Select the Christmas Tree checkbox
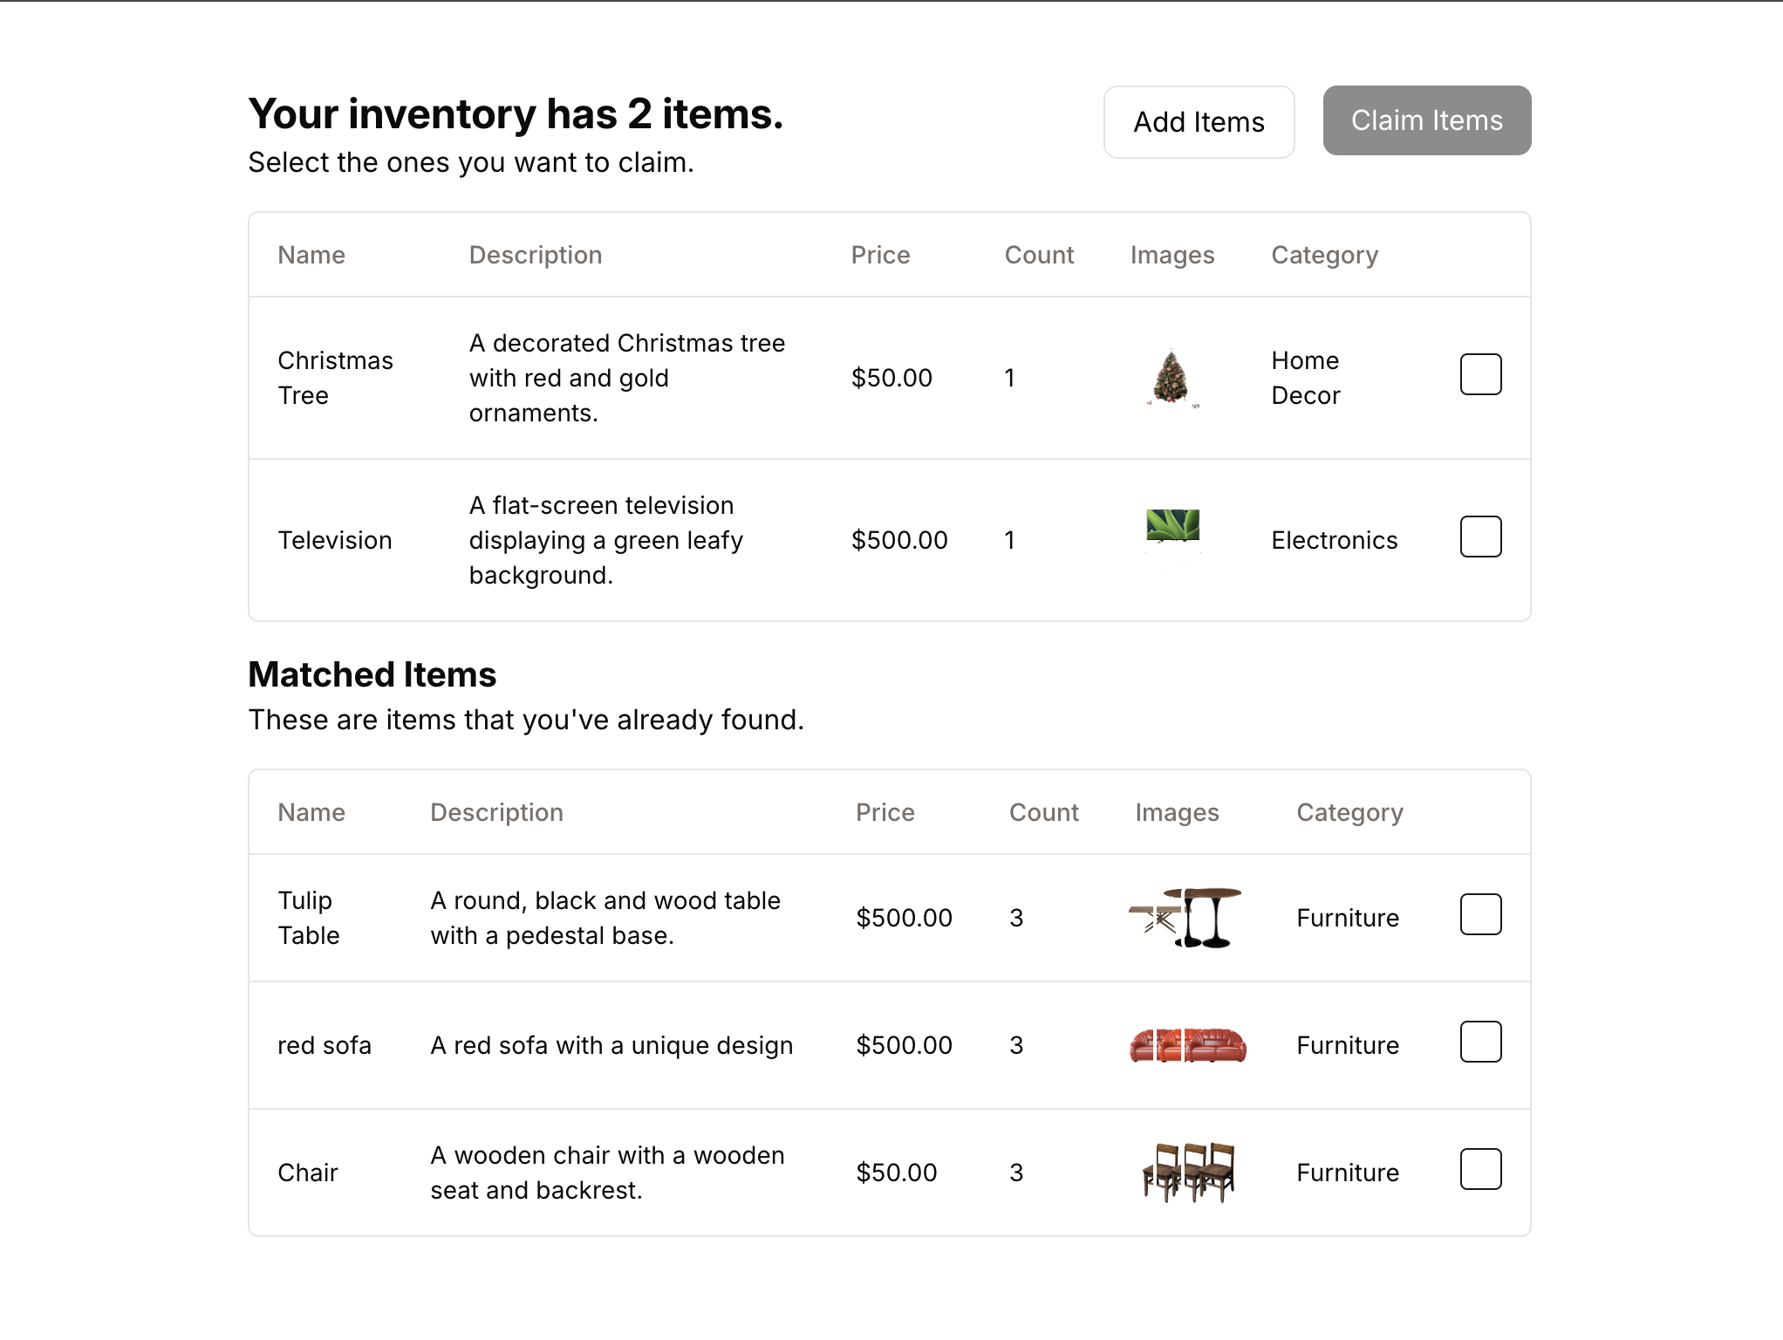 (1480, 374)
